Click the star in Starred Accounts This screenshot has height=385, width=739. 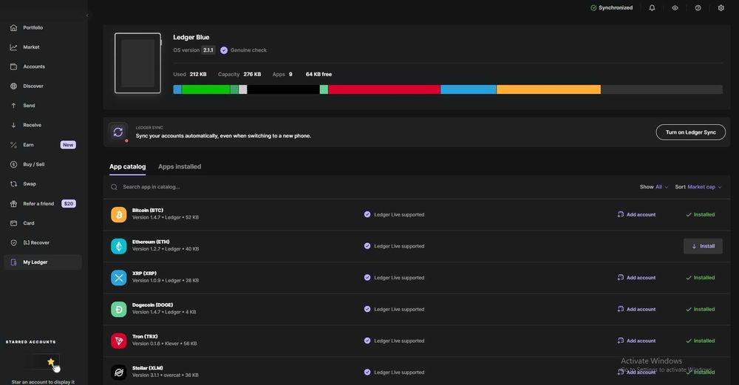(x=50, y=362)
